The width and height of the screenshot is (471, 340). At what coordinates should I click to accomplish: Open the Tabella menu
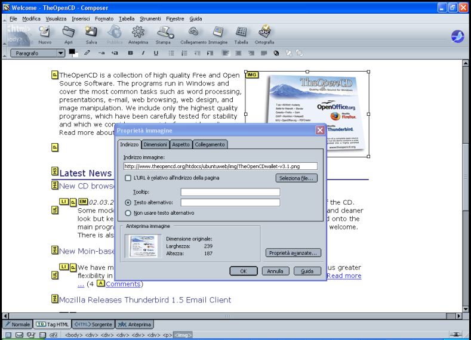click(x=127, y=18)
